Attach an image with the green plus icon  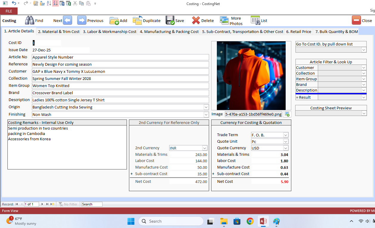(287, 114)
